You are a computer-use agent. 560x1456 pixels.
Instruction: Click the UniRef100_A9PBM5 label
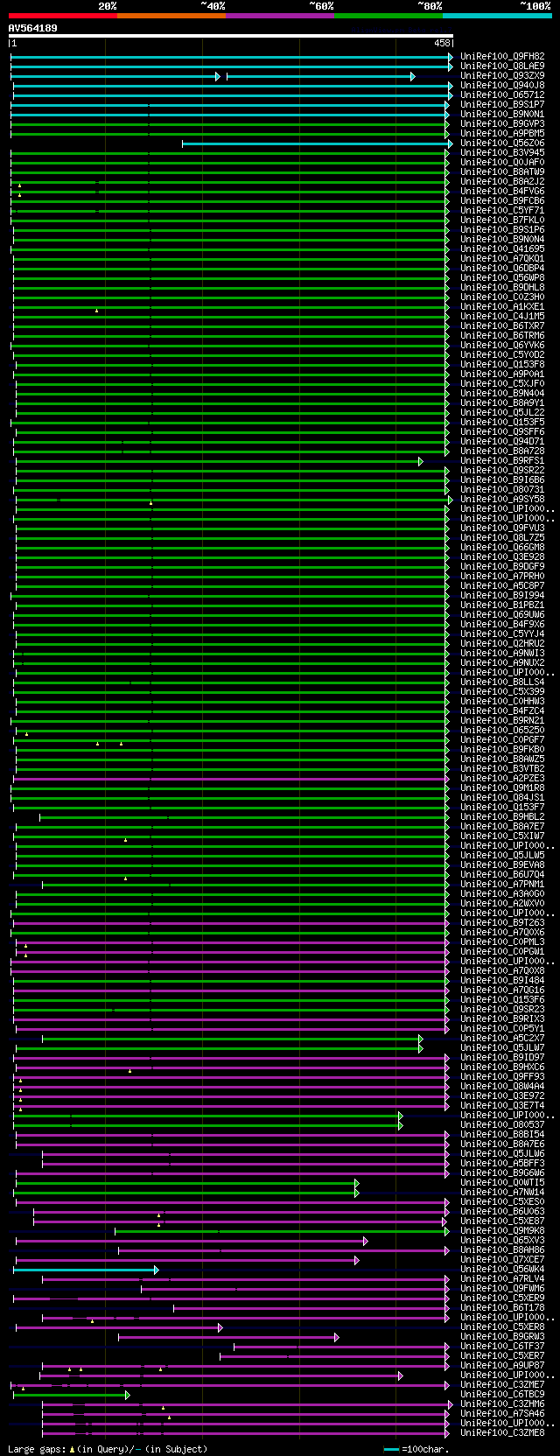click(502, 134)
